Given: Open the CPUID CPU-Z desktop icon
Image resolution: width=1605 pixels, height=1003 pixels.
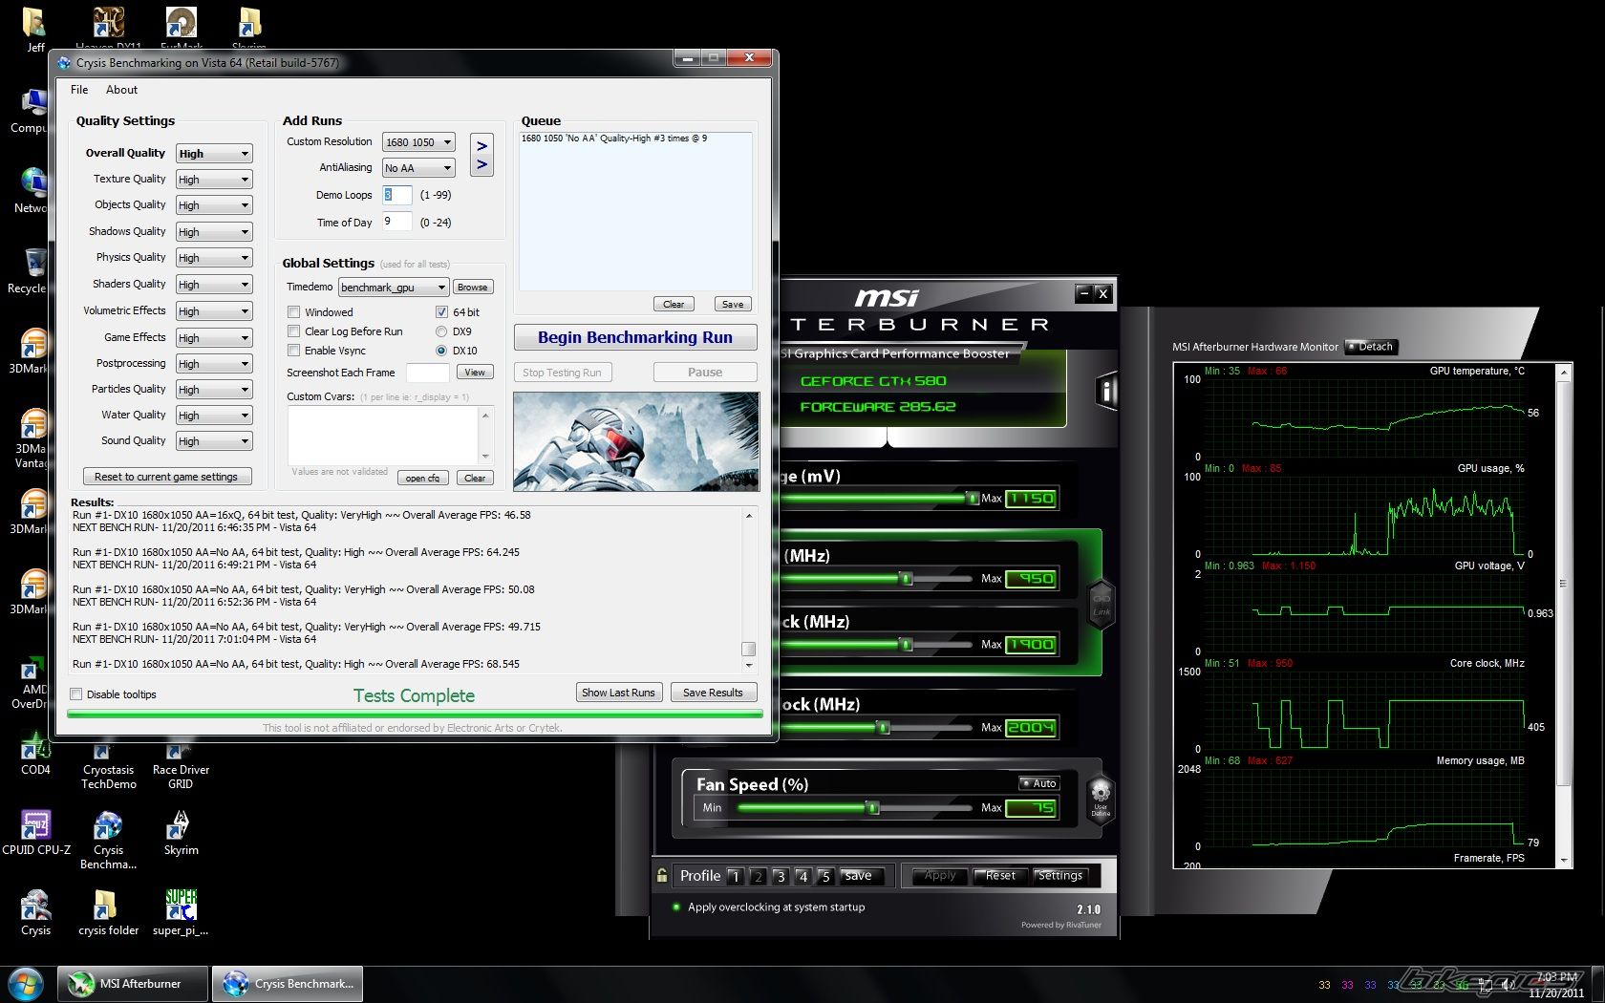Looking at the screenshot, I should (36, 832).
